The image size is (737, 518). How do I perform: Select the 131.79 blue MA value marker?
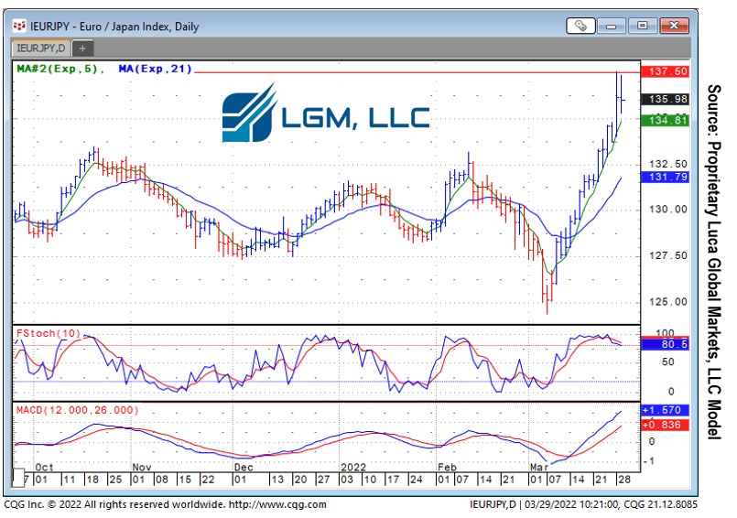(x=665, y=178)
